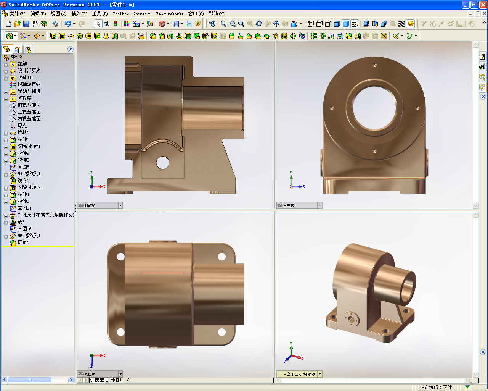The height and width of the screenshot is (391, 488).
Task: Click the Linear Pattern icon
Action: point(314,36)
